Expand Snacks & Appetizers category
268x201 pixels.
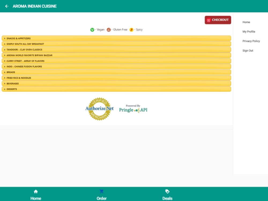pyautogui.click(x=116, y=38)
